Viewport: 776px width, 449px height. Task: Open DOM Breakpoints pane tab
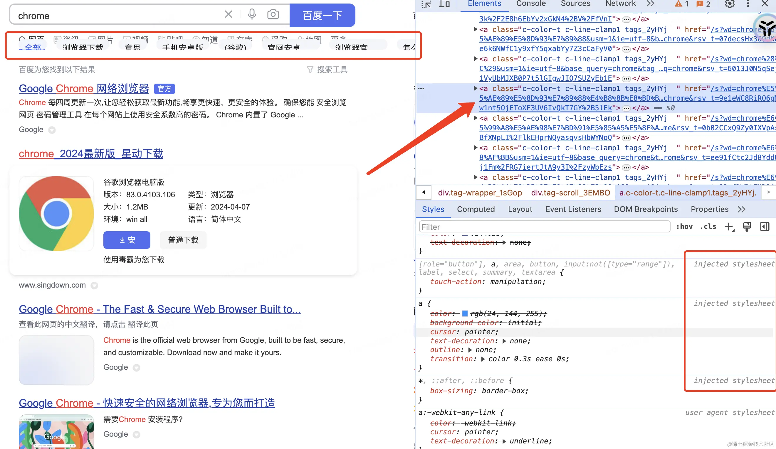(x=646, y=209)
